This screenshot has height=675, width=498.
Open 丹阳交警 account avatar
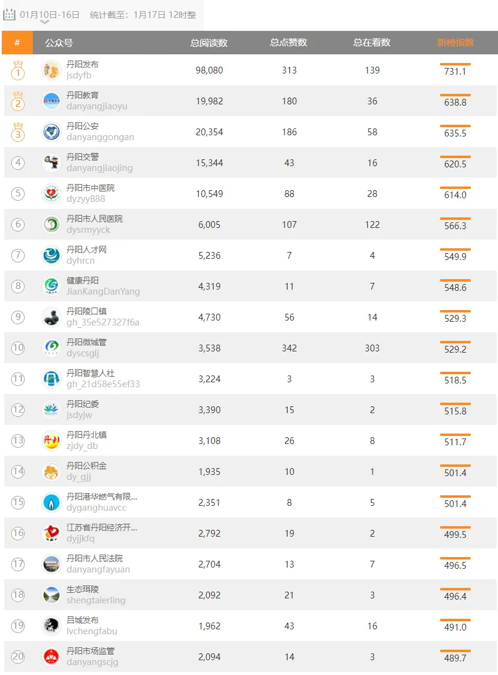(x=52, y=162)
